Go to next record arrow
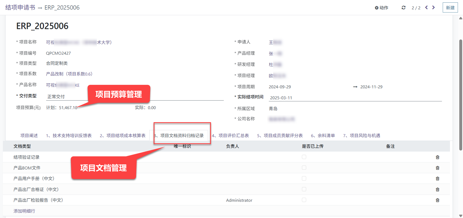The height and width of the screenshot is (218, 463). coord(433,8)
